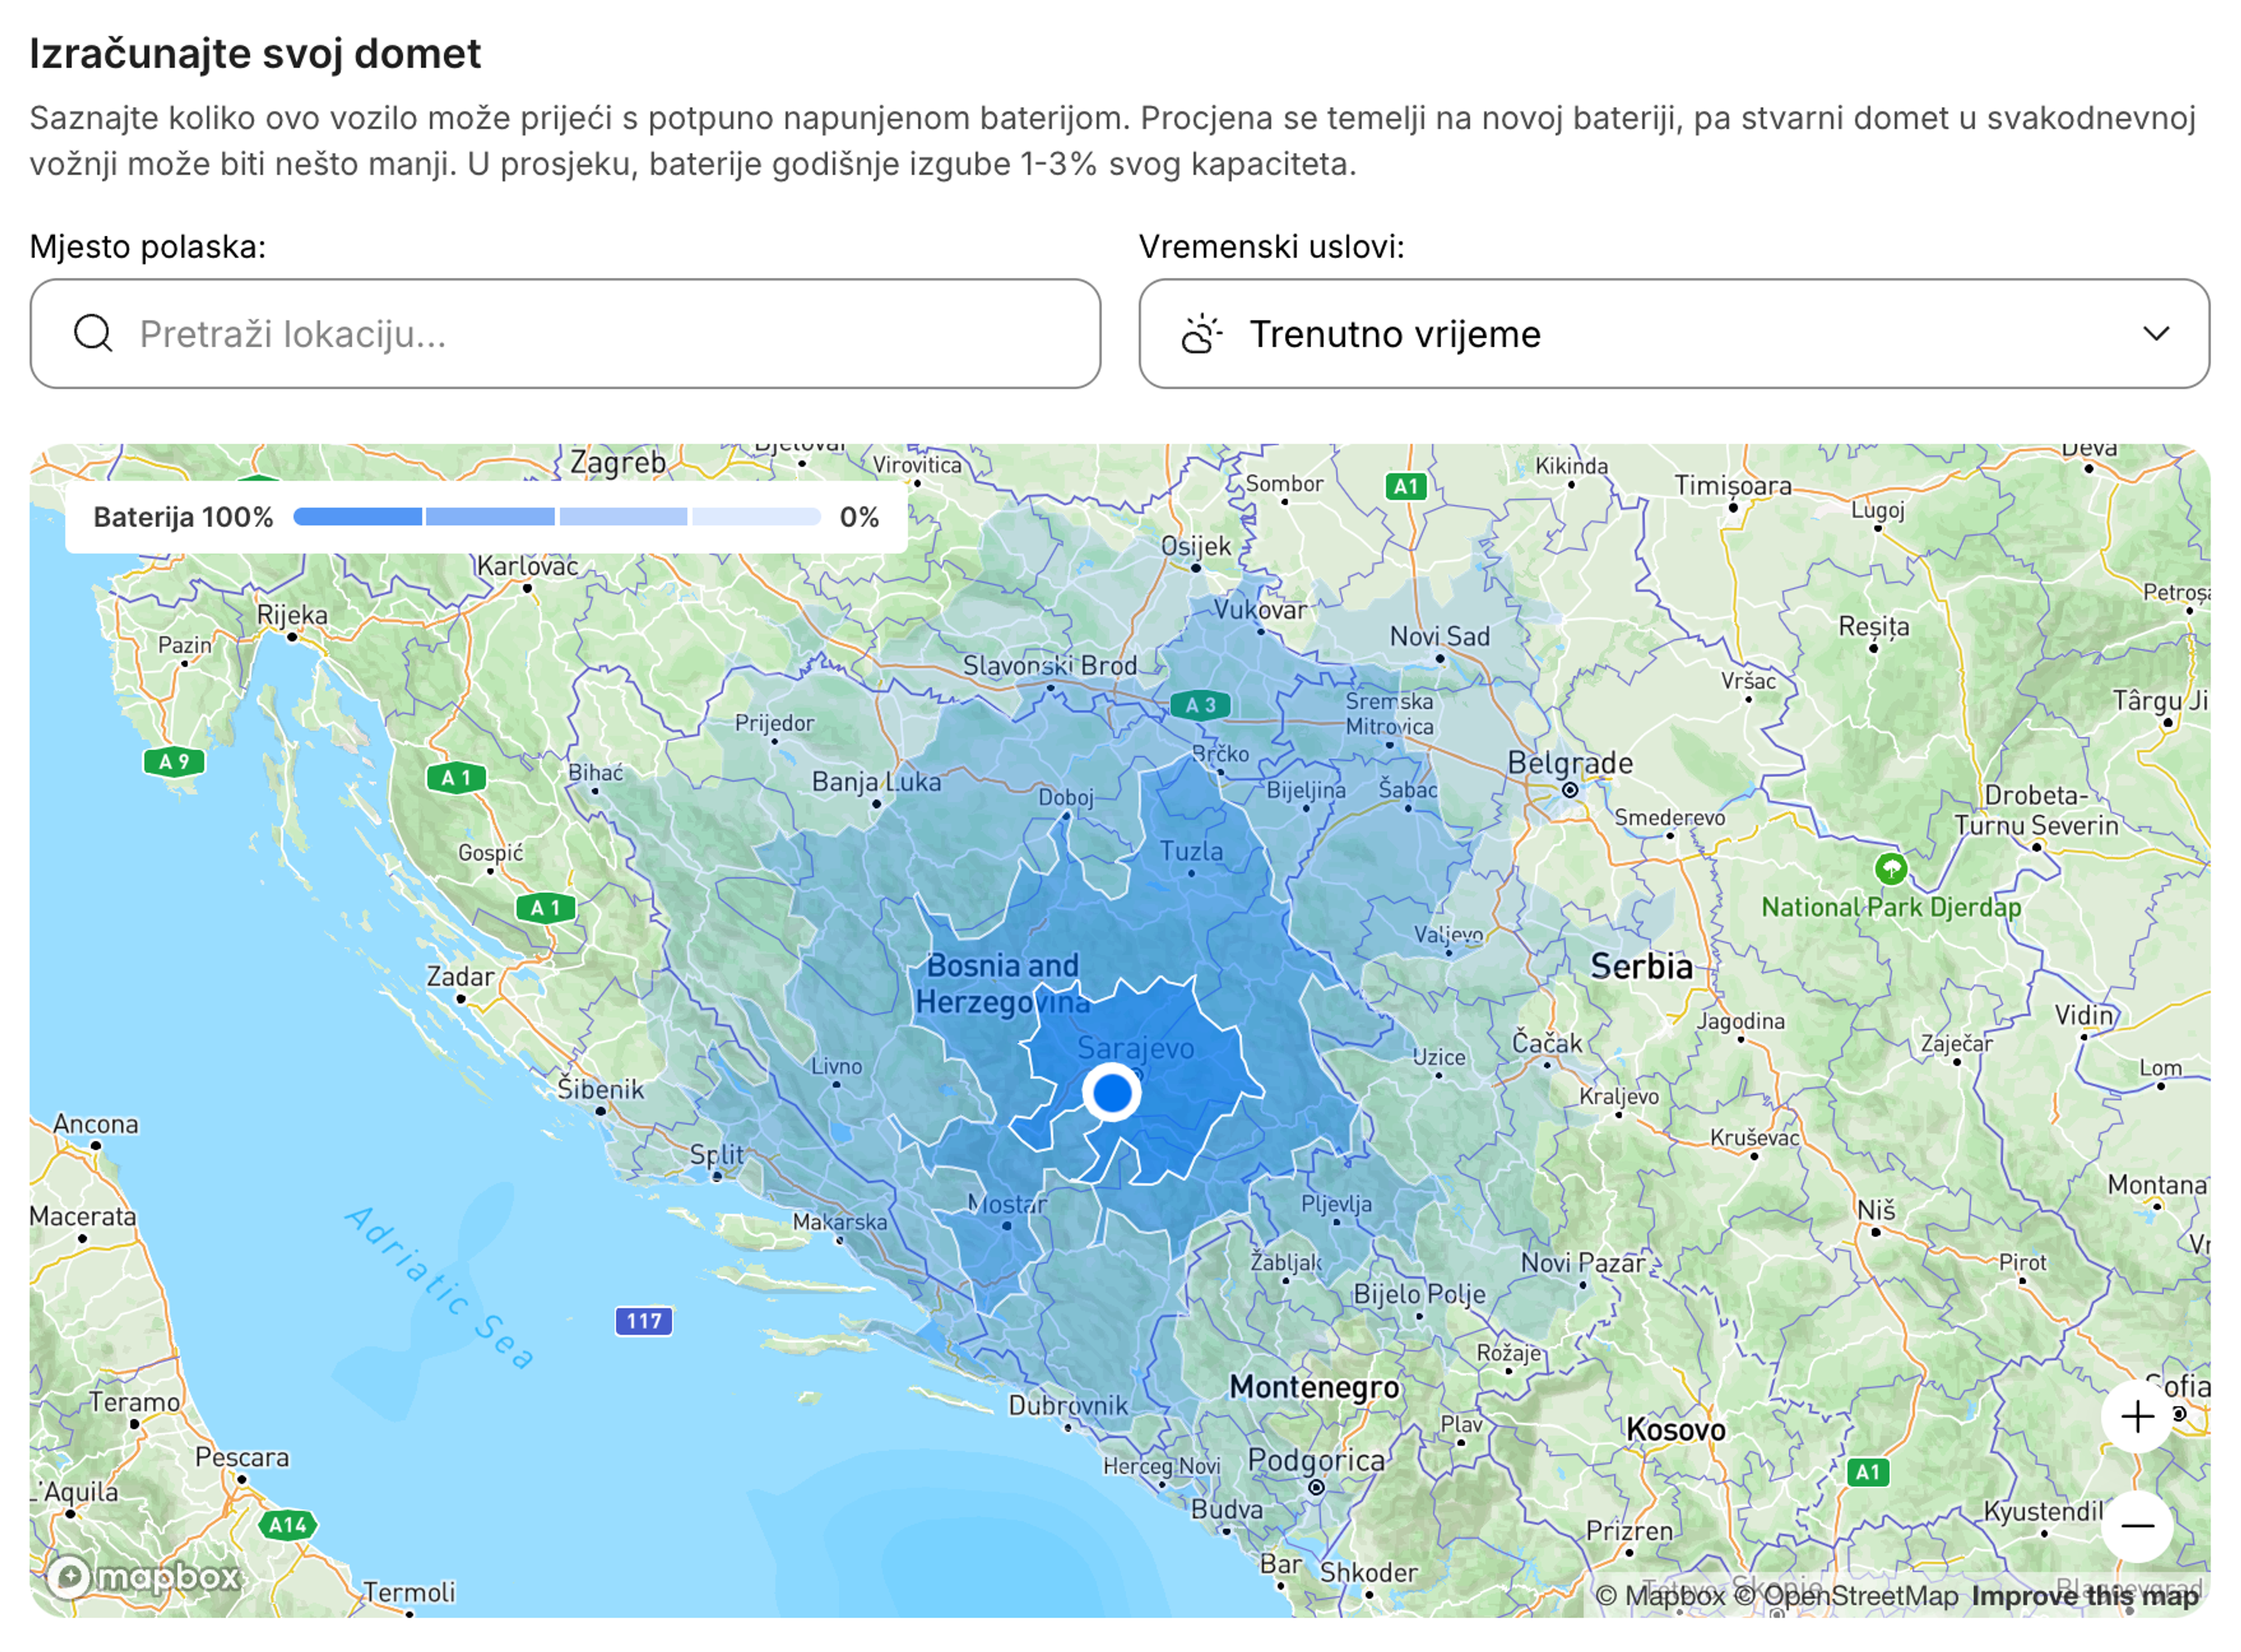Click the Zagreb city label
Viewport: 2241px width, 1652px height.
pos(618,463)
